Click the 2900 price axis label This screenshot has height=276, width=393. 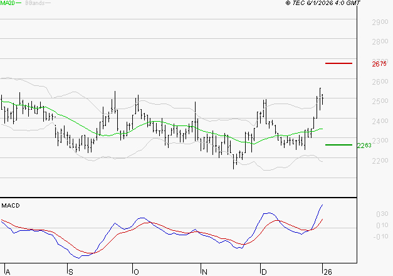[x=380, y=22]
